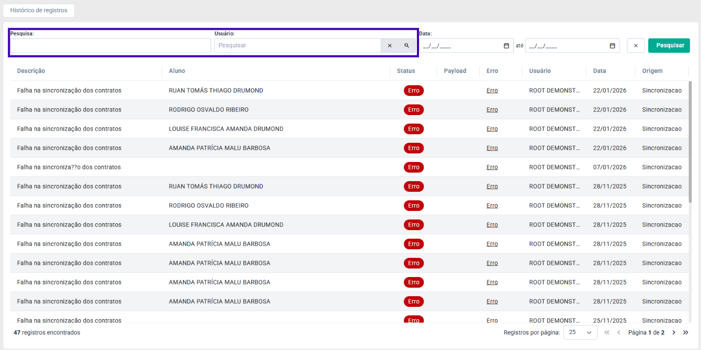Sort by the Data column header
Viewport: 701px width, 350px height.
tap(600, 71)
